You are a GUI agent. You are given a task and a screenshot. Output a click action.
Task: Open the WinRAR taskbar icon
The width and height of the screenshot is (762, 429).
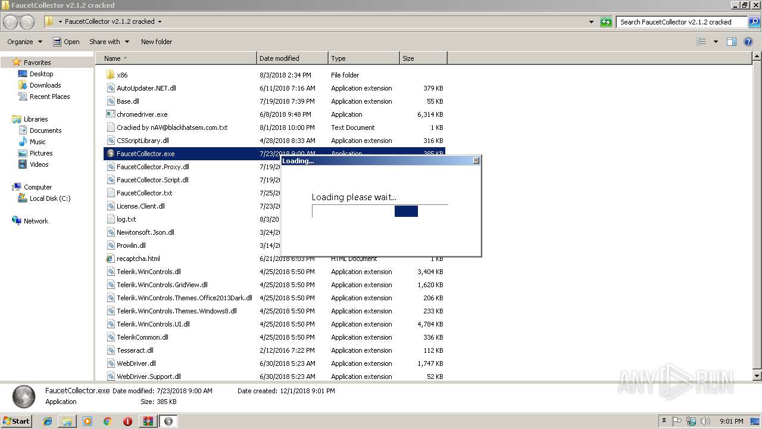(148, 421)
